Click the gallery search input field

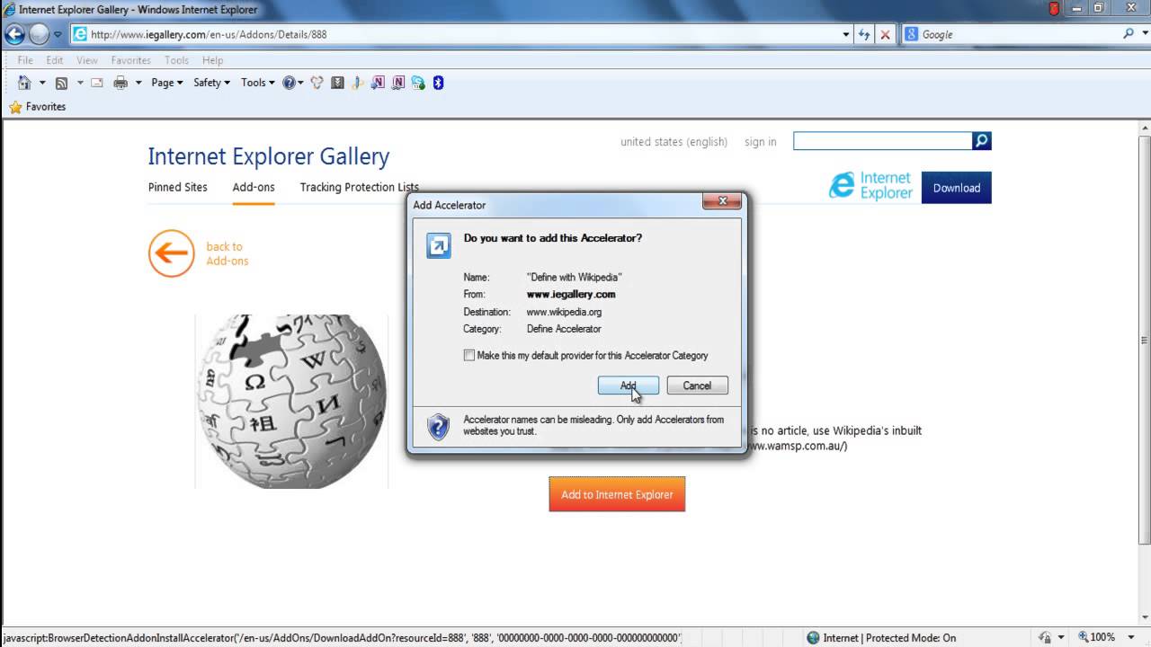click(883, 141)
